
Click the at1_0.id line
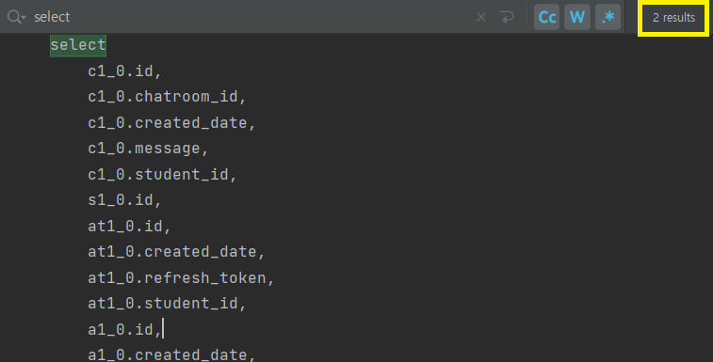coord(129,226)
